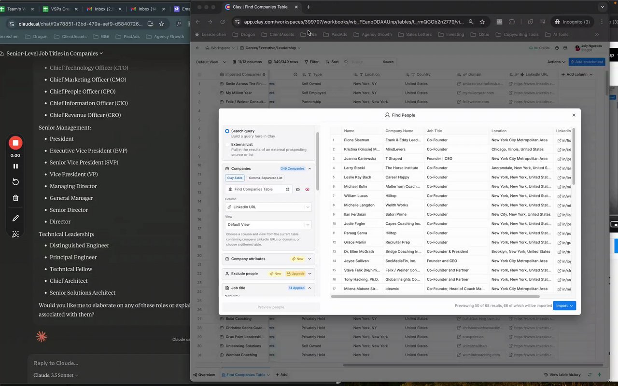Refresh the Clay table with the bottom-bar icon
The image size is (618, 386).
click(590, 375)
